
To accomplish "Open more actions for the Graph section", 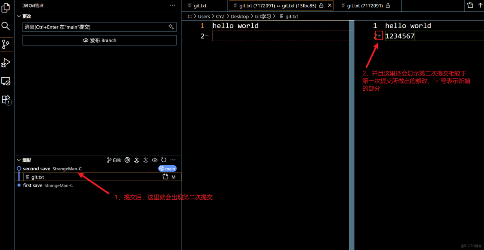I will 173,160.
